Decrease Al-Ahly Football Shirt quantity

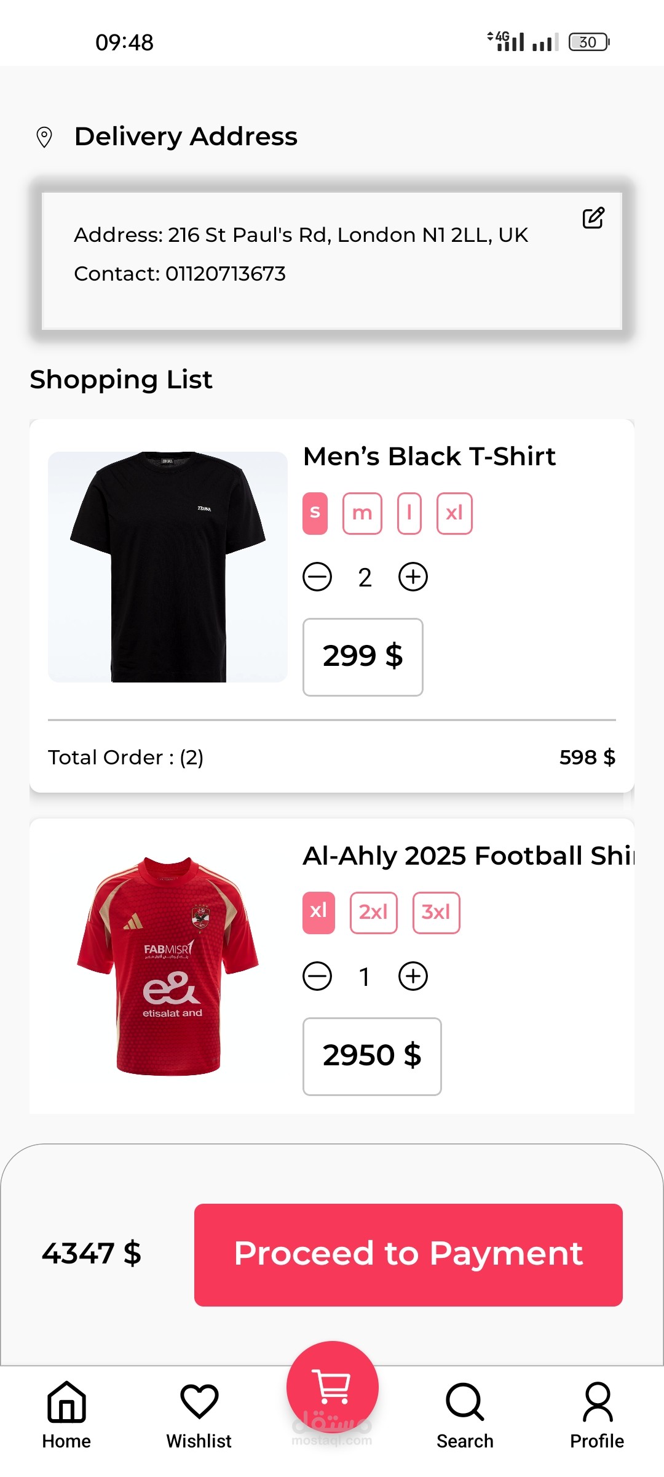click(317, 977)
